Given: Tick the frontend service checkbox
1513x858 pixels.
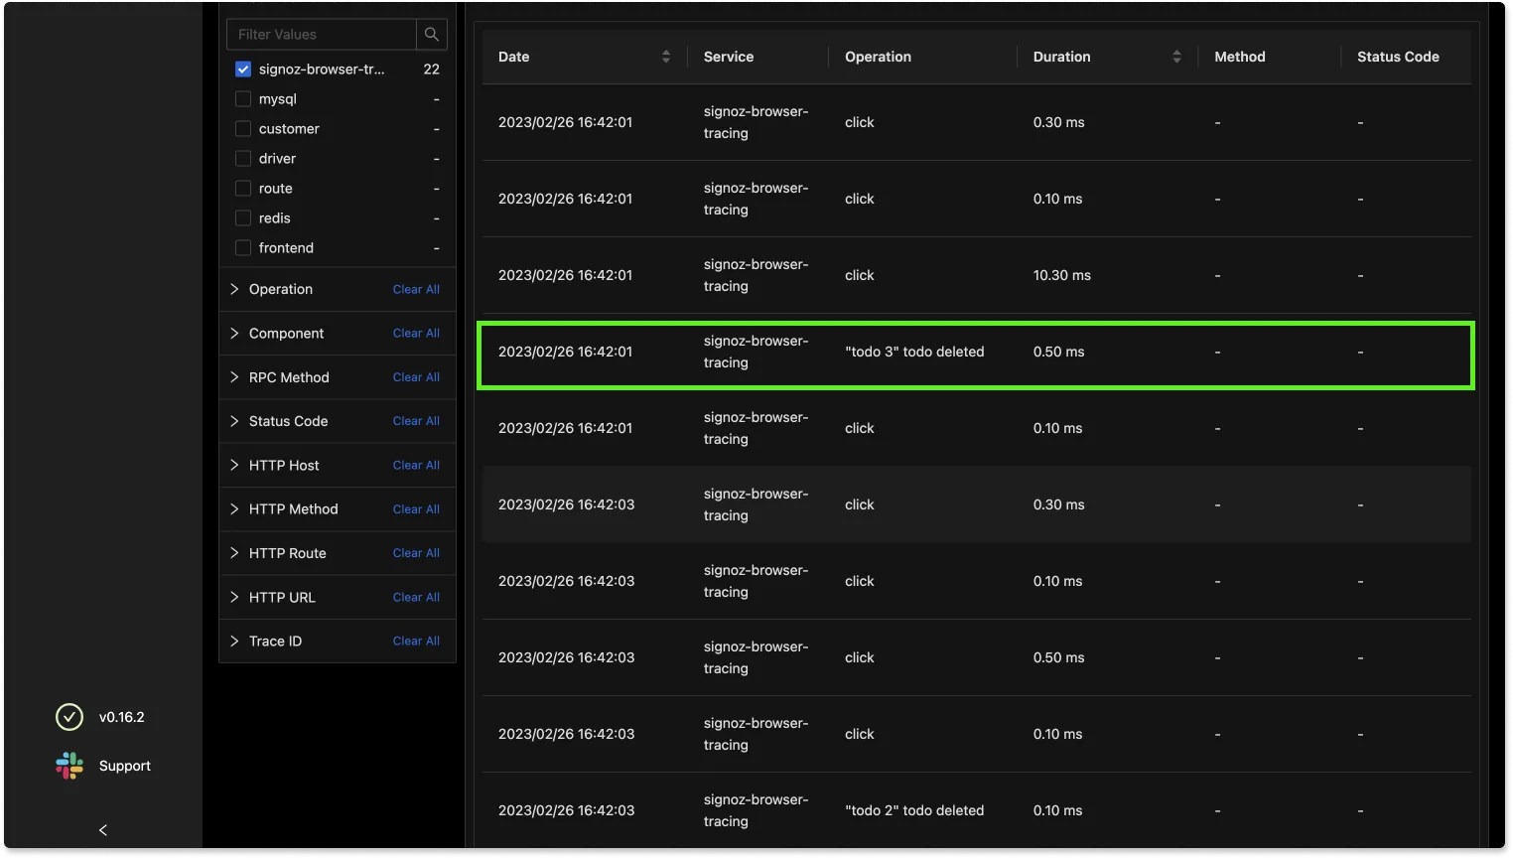Looking at the screenshot, I should (243, 248).
